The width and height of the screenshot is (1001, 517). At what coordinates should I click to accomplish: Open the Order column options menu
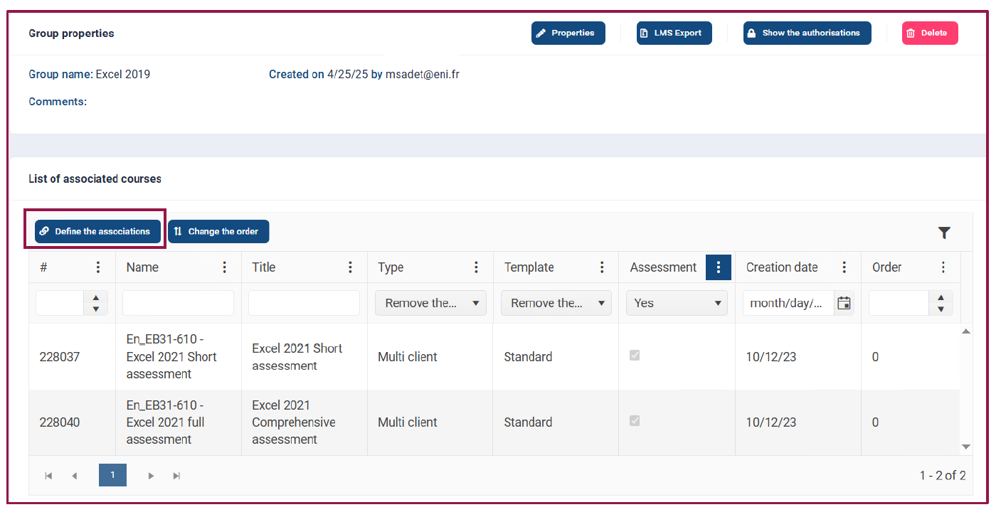(x=943, y=267)
